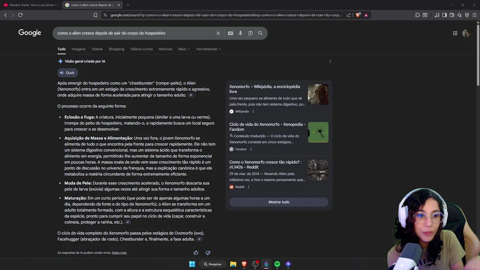Click the Mostrar tudo button

coord(279,202)
